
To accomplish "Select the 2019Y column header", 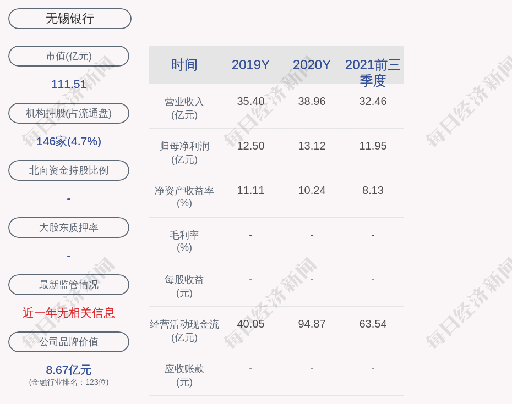I will pos(251,65).
